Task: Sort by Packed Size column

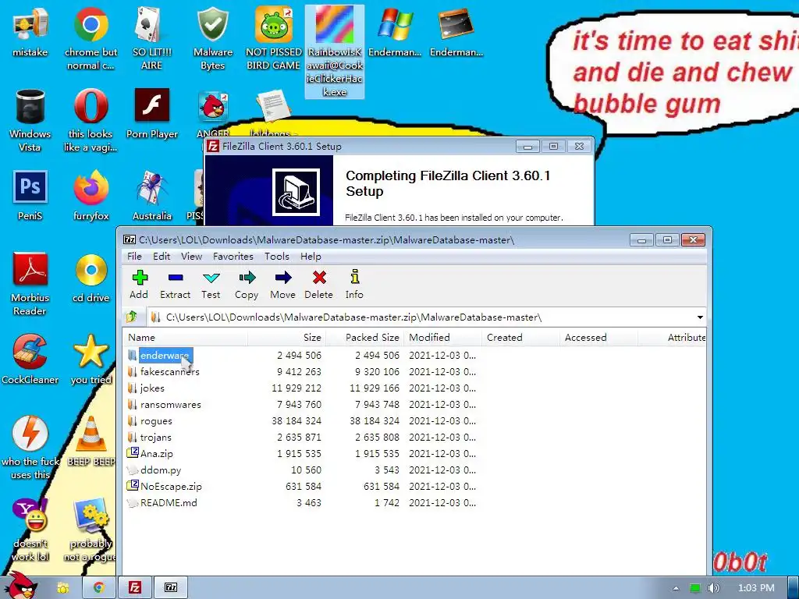Action: [x=365, y=337]
